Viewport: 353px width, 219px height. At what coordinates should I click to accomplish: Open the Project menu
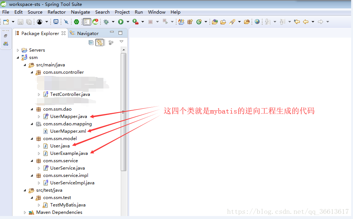coord(122,12)
